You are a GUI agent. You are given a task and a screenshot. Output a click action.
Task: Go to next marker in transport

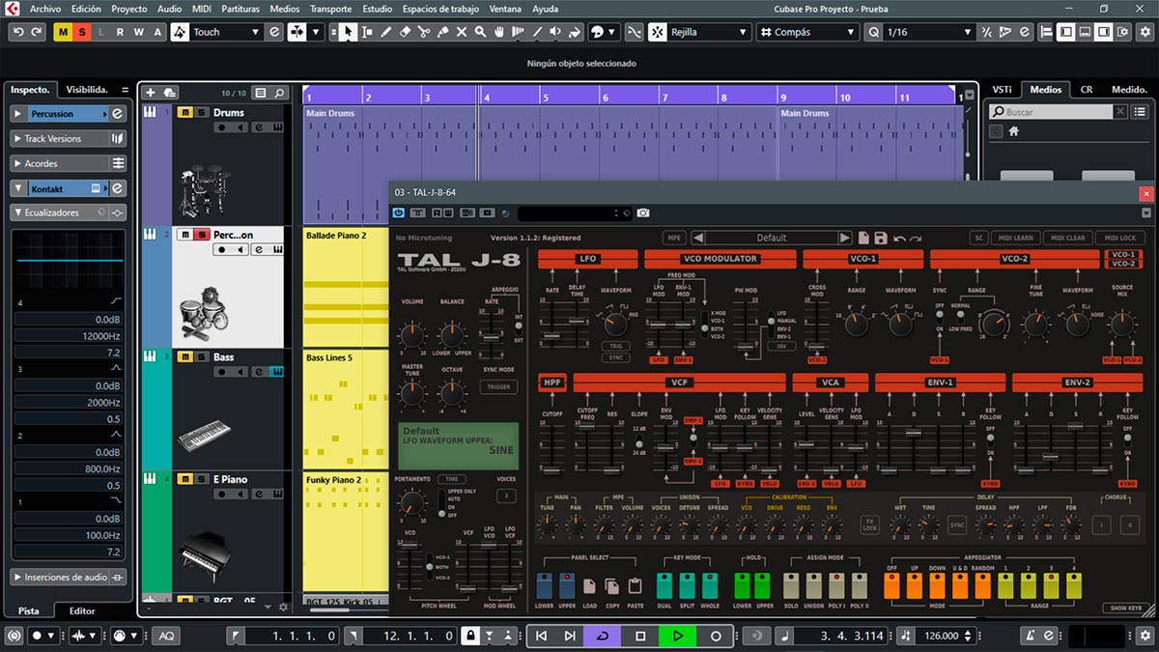[570, 636]
